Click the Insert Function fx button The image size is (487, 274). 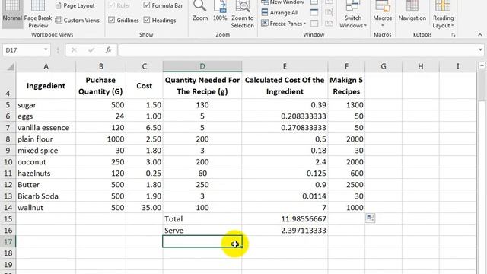click(108, 49)
